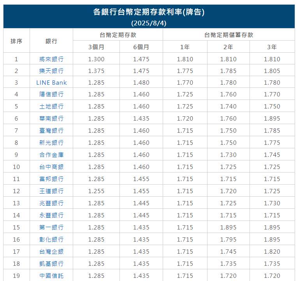This screenshot has height=281, width=297.
Task: Click the 台中商銀 link
Action: (x=51, y=167)
